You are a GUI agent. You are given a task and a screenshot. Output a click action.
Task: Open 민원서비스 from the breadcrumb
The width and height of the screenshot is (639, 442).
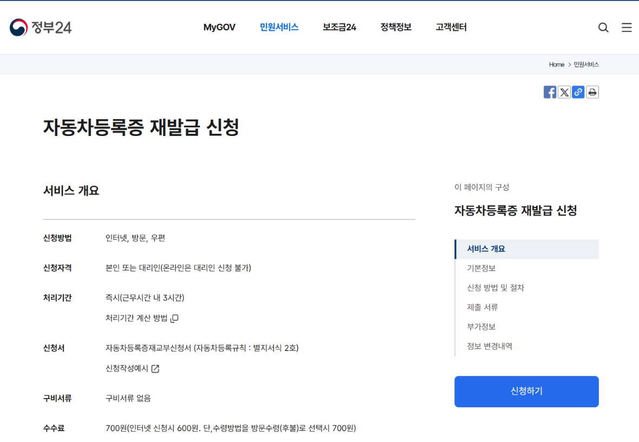[x=588, y=64]
